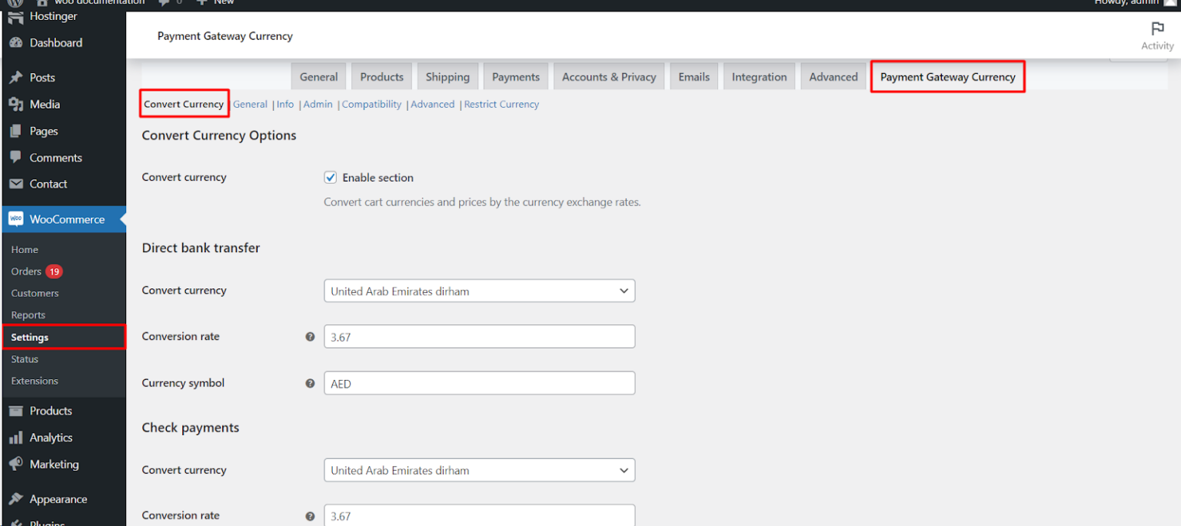This screenshot has width=1181, height=526.
Task: Open the Direct bank transfer currency dropdown
Action: (x=479, y=291)
